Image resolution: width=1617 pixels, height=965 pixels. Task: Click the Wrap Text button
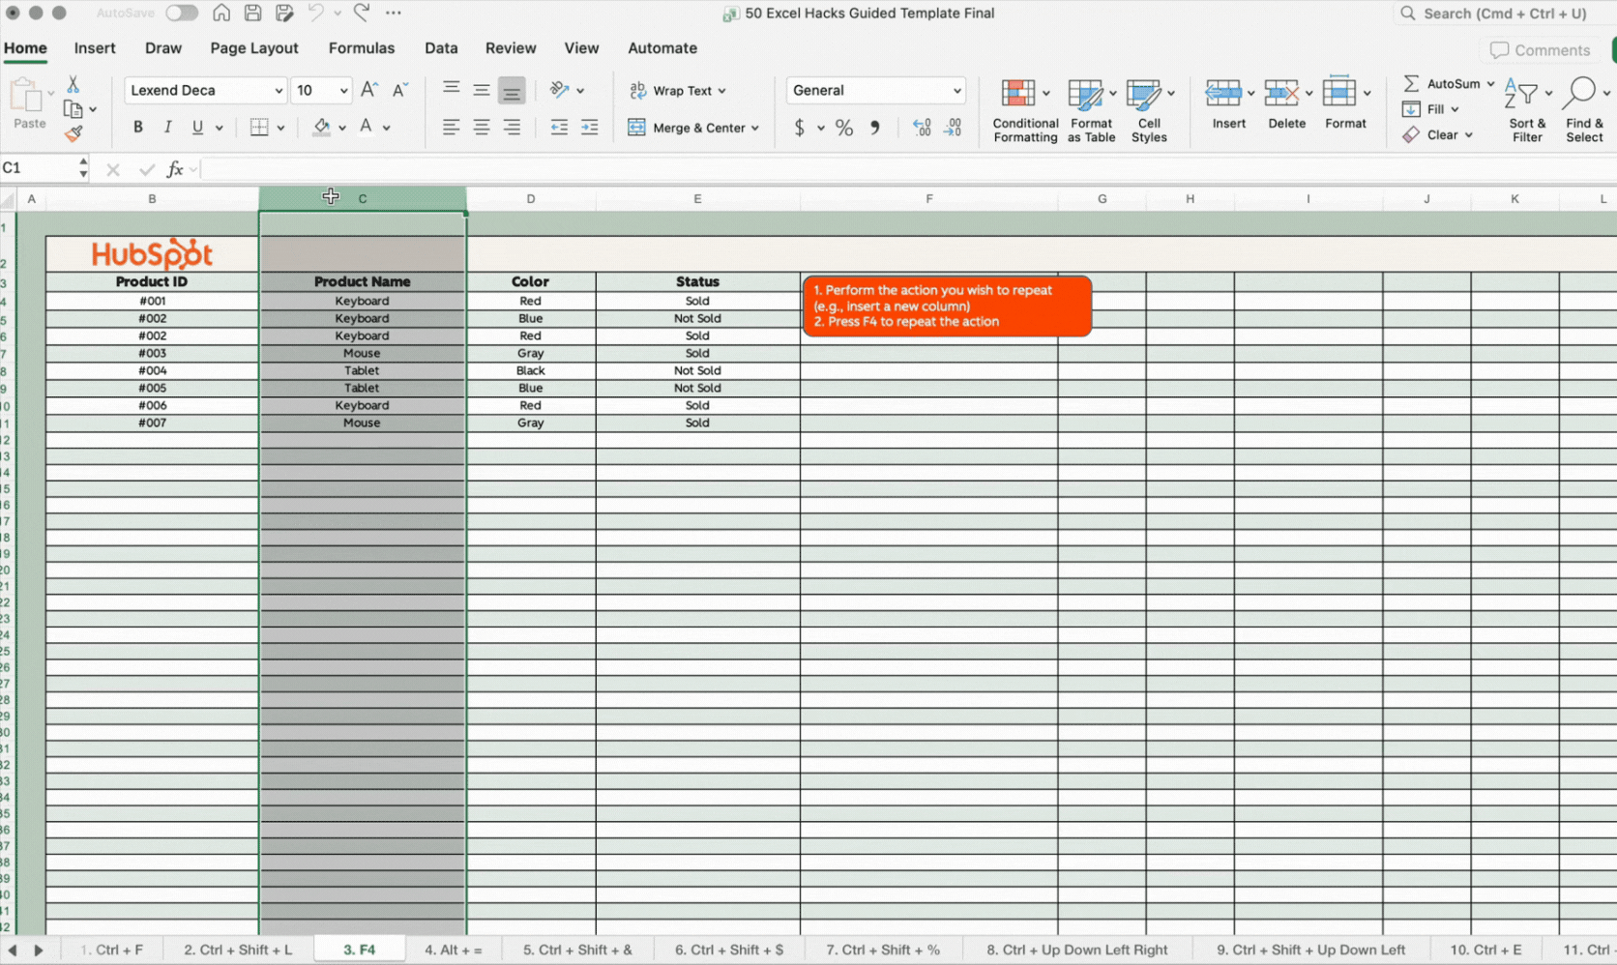pos(678,90)
